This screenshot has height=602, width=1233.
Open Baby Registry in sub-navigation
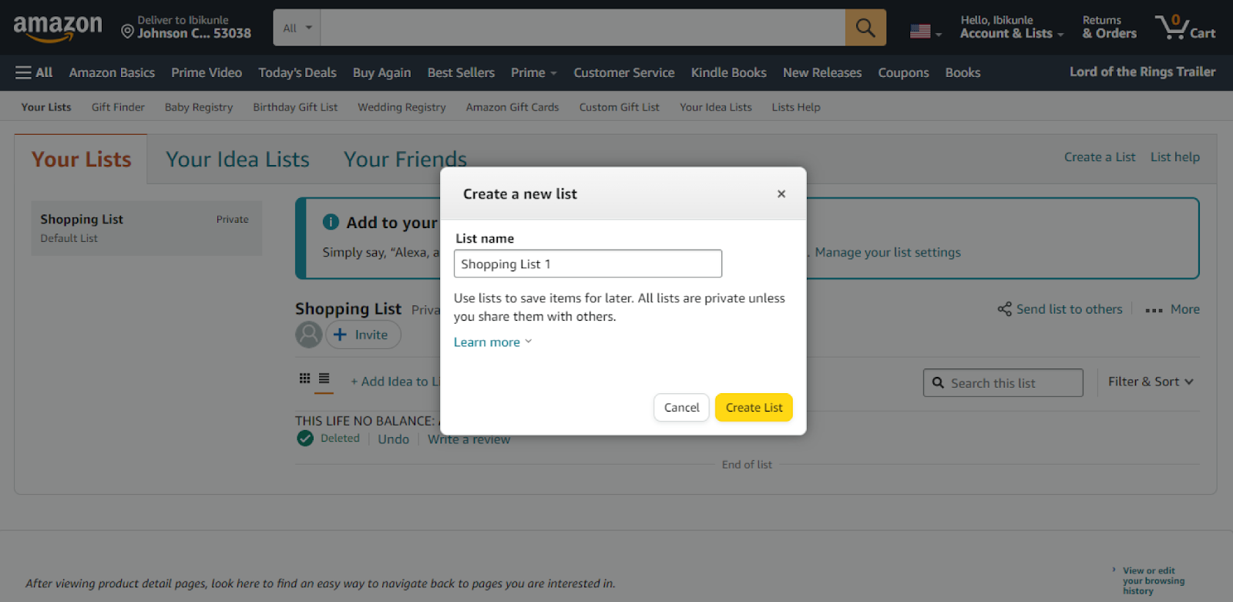pyautogui.click(x=199, y=107)
